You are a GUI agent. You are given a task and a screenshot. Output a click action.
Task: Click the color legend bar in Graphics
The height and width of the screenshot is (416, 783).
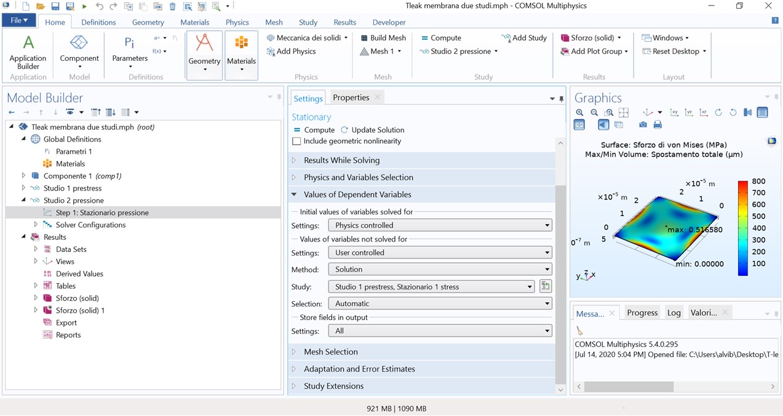point(743,228)
